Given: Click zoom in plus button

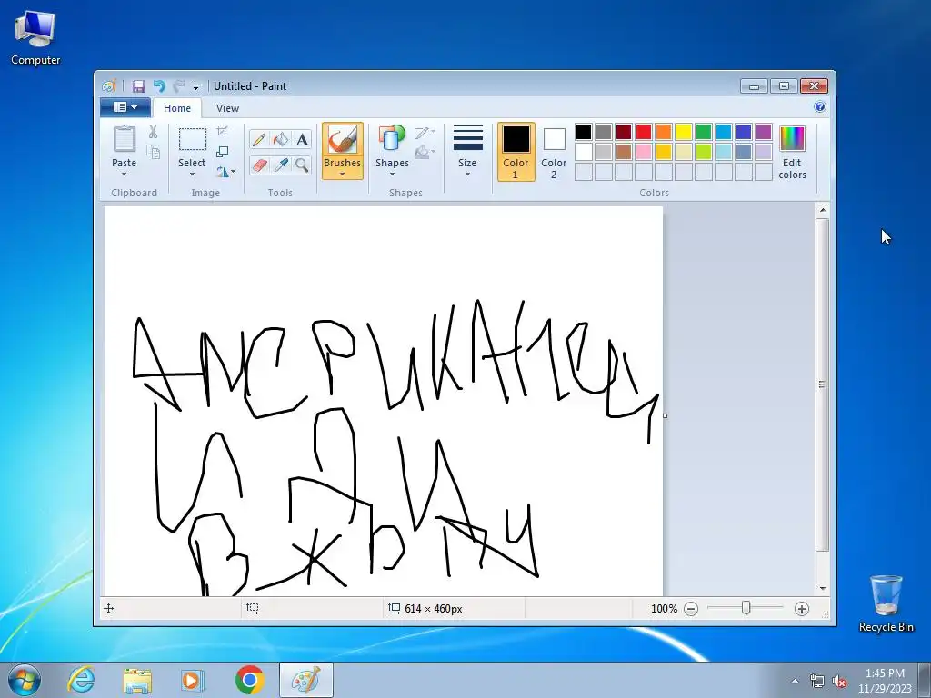Looking at the screenshot, I should pos(802,609).
